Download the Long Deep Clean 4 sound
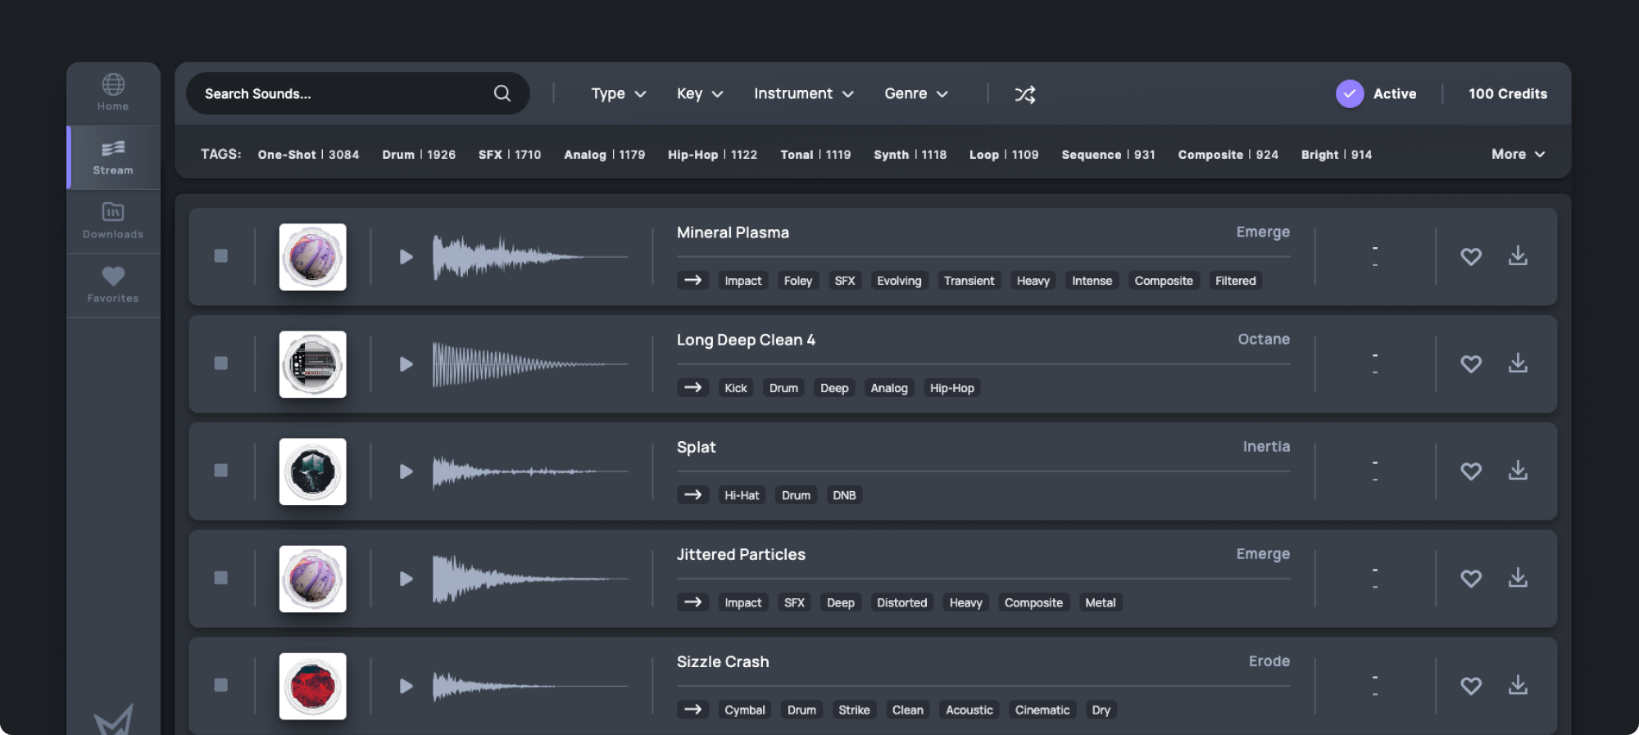 (x=1518, y=363)
